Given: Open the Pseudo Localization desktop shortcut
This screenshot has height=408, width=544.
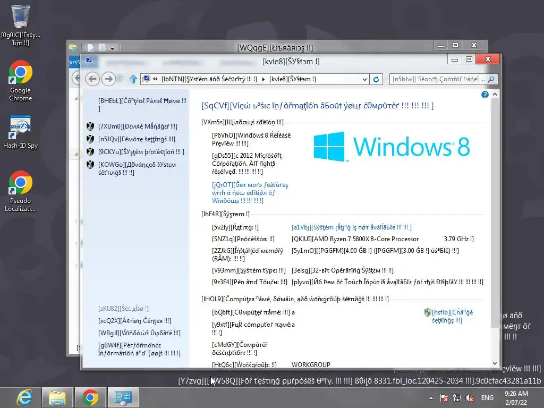Looking at the screenshot, I should point(21,191).
